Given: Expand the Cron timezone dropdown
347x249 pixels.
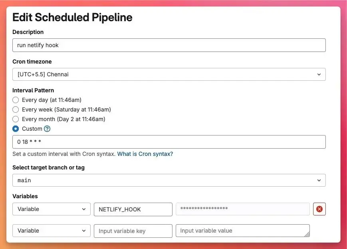Looking at the screenshot, I should [x=169, y=74].
